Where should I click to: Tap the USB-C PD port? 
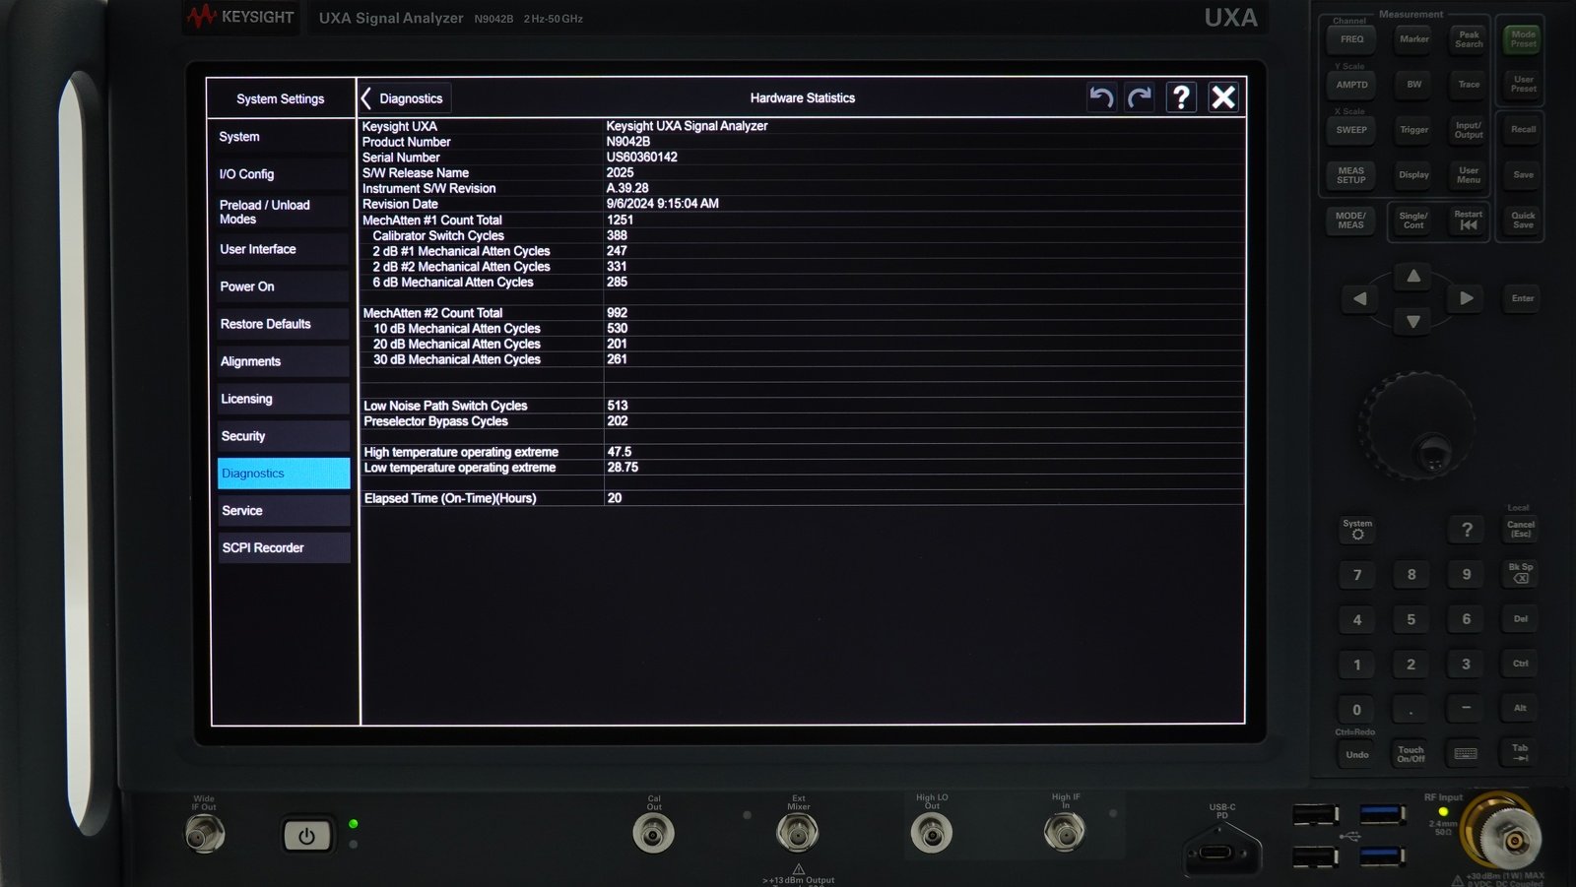[x=1215, y=853]
